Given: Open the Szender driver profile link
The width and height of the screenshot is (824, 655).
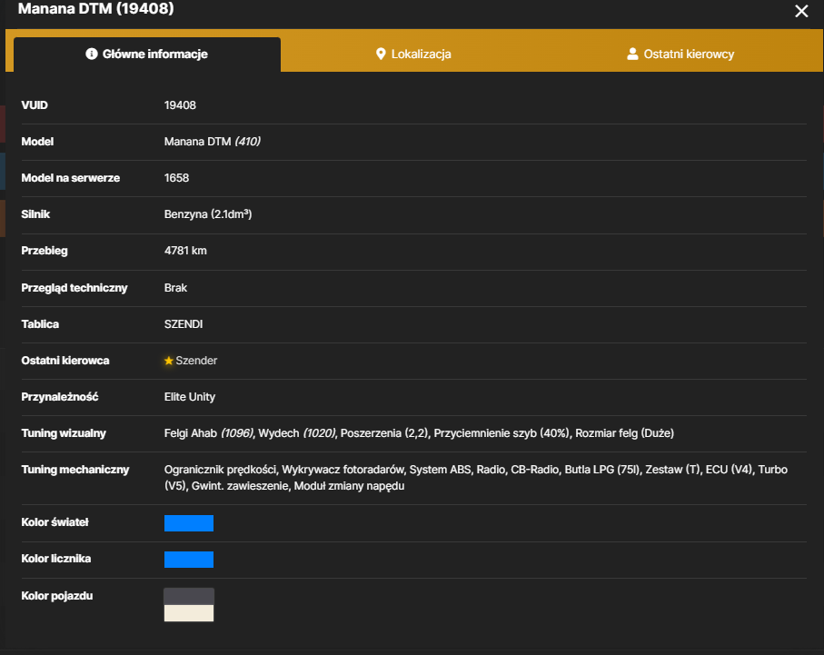Looking at the screenshot, I should click(x=196, y=361).
